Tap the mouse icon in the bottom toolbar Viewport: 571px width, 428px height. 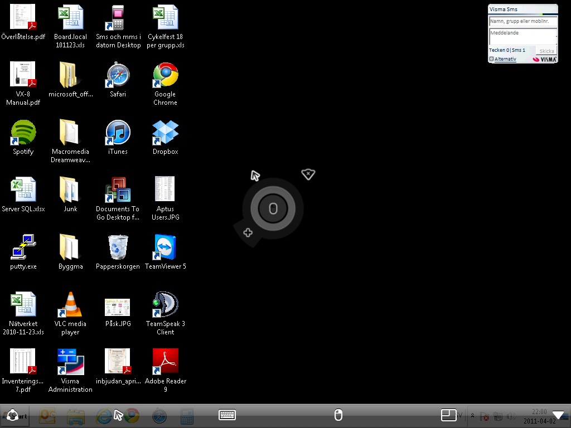click(x=338, y=415)
